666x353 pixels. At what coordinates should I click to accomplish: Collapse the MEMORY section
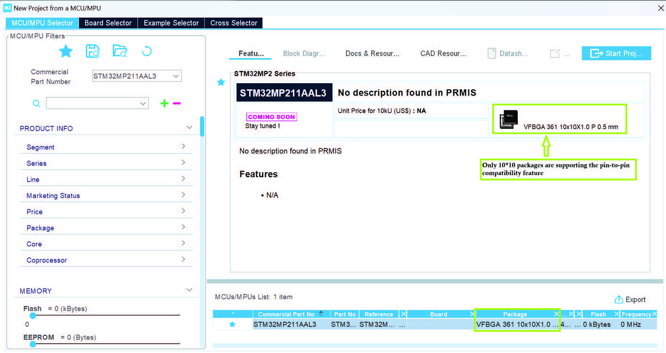click(189, 290)
